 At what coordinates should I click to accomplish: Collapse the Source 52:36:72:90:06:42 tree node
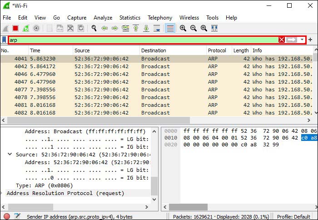[x=10, y=154]
